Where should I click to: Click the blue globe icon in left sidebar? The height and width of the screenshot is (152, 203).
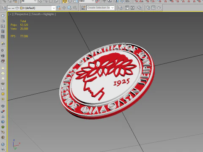(x=3, y=122)
